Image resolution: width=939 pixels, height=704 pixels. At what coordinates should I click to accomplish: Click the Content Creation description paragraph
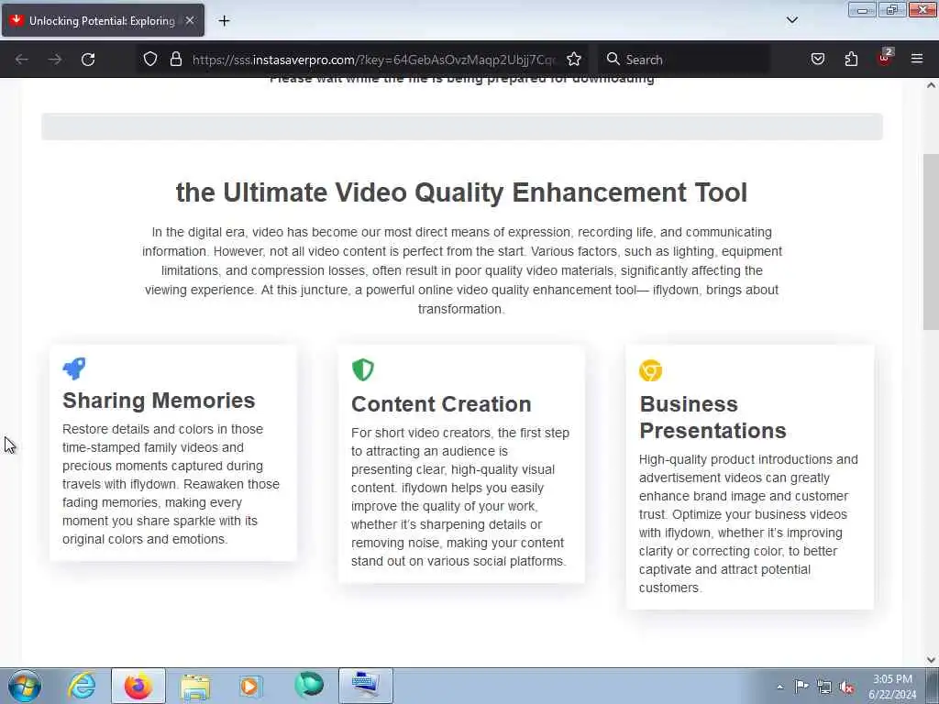[460, 497]
